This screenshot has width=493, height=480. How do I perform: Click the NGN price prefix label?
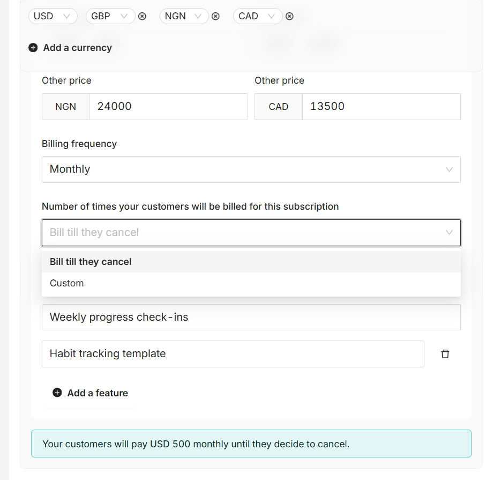pyautogui.click(x=66, y=106)
